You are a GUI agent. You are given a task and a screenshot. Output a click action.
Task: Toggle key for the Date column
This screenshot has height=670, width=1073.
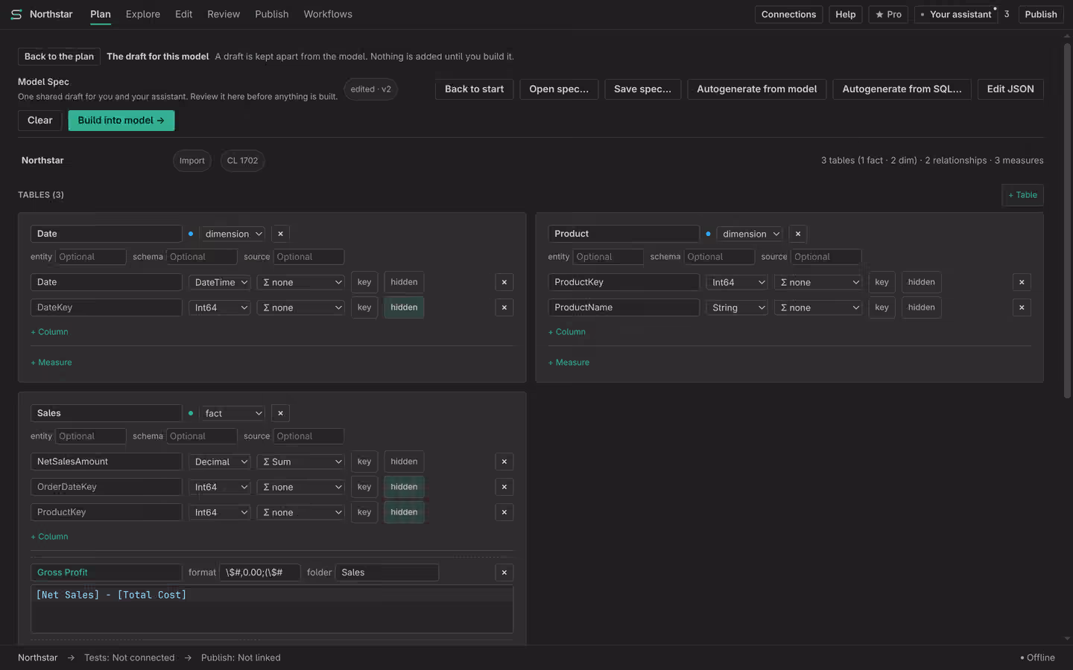(x=364, y=282)
